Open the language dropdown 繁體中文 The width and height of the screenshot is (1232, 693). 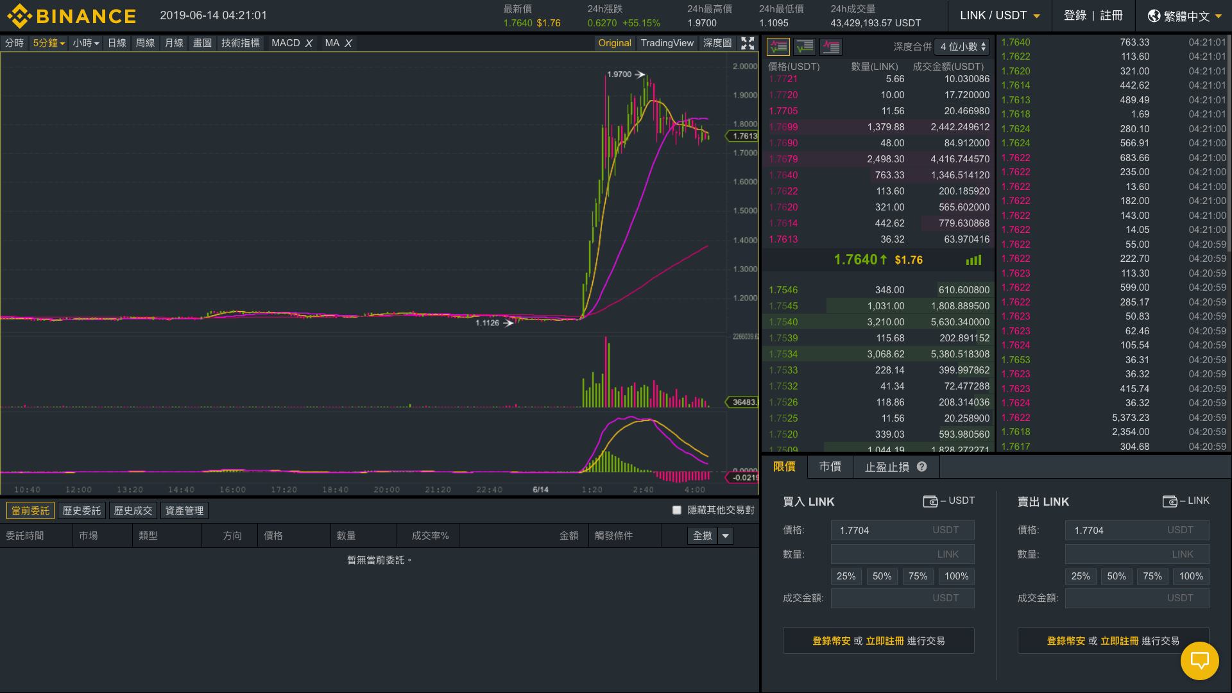coord(1184,16)
